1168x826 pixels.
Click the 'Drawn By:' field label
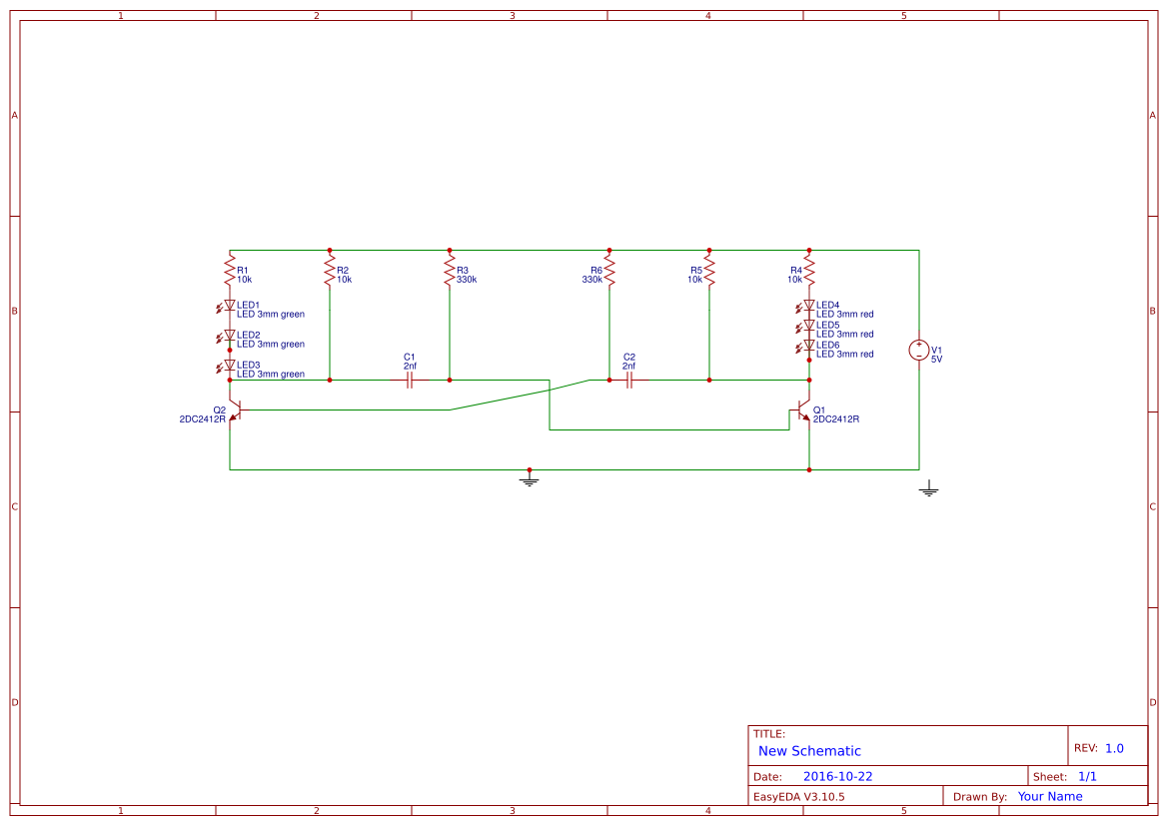click(x=979, y=796)
